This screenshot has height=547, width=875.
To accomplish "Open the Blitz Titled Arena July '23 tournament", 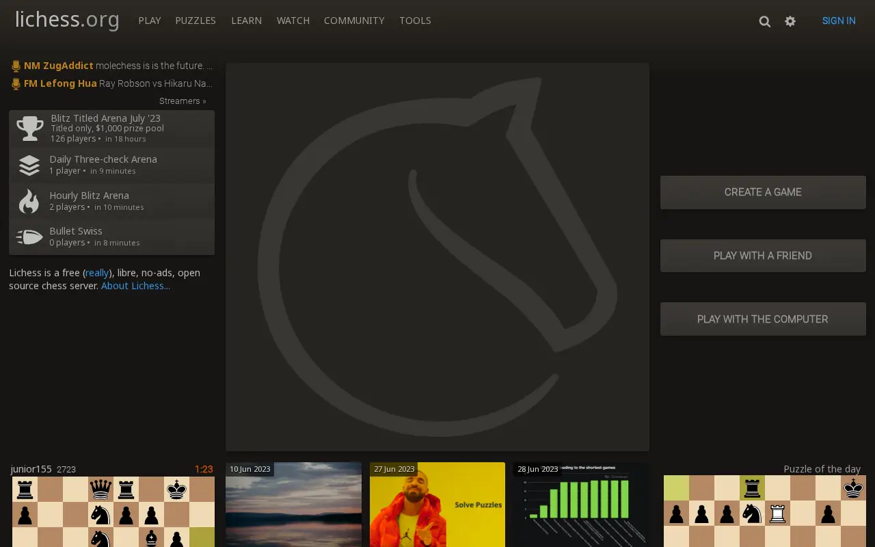I will pos(111,129).
